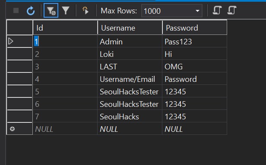Select the Id column header
The height and width of the screenshot is (165, 266).
tap(65, 28)
